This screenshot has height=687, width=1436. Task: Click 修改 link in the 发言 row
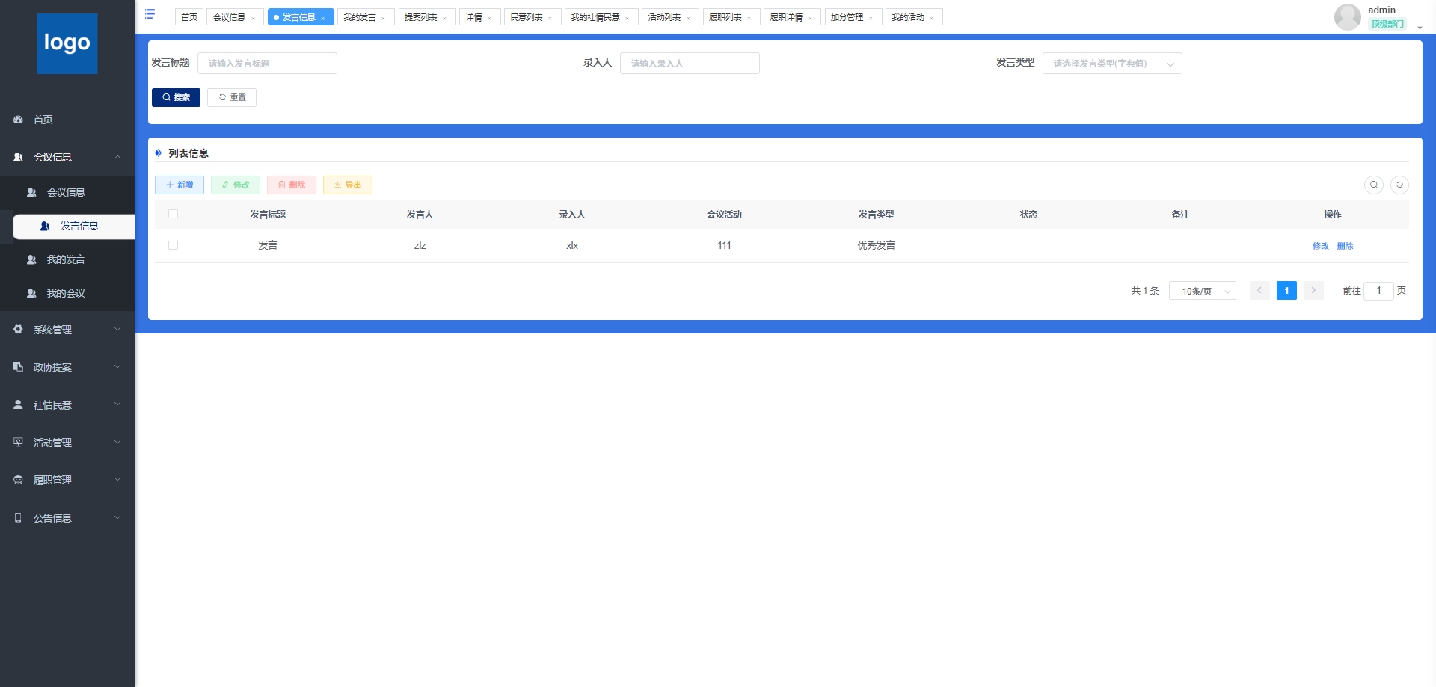point(1321,246)
